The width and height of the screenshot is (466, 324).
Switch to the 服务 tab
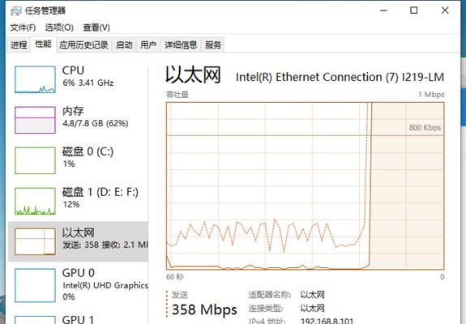(213, 45)
